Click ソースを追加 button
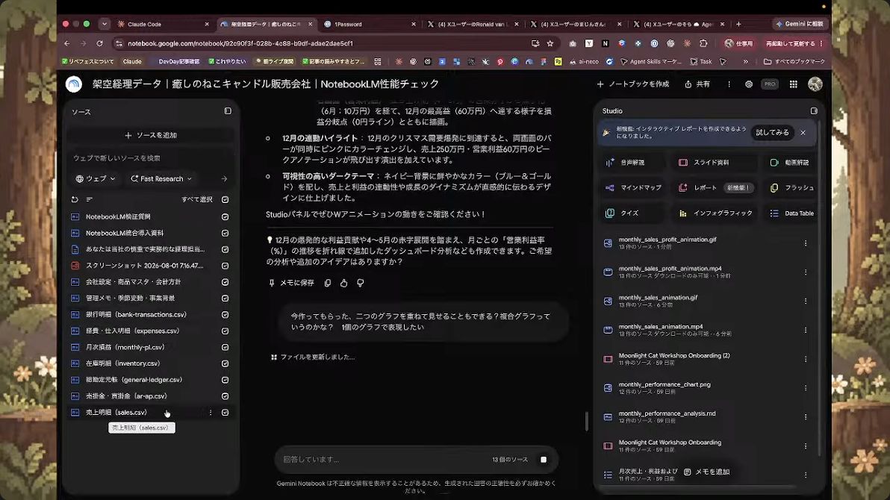Viewport: 890px width, 500px height. pos(151,135)
